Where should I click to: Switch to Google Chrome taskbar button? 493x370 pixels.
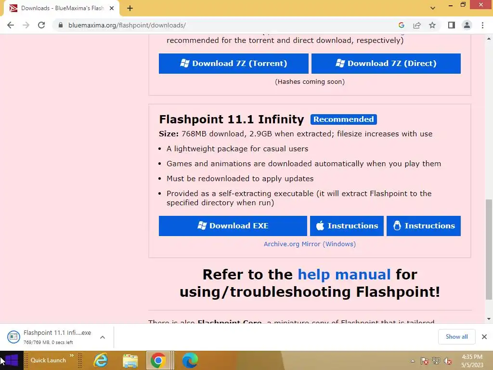tap(158, 360)
